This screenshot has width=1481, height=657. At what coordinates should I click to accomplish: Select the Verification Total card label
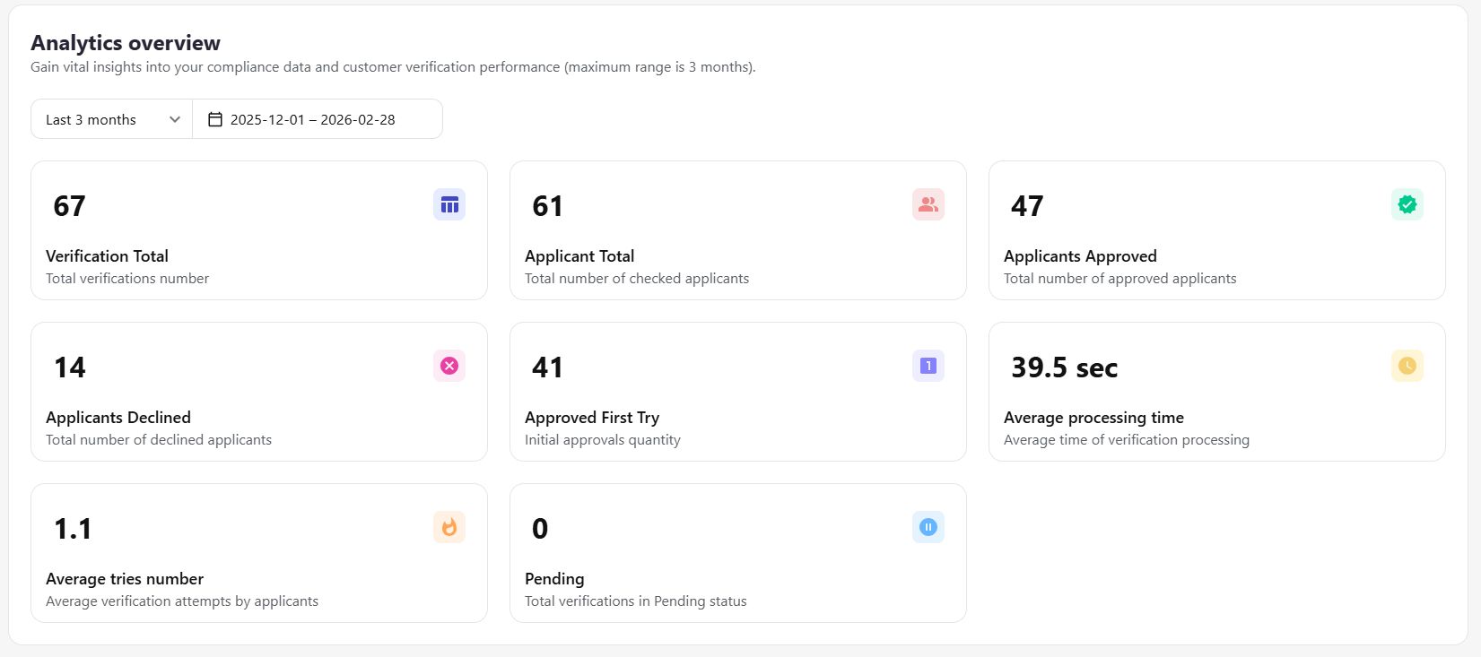pyautogui.click(x=107, y=256)
